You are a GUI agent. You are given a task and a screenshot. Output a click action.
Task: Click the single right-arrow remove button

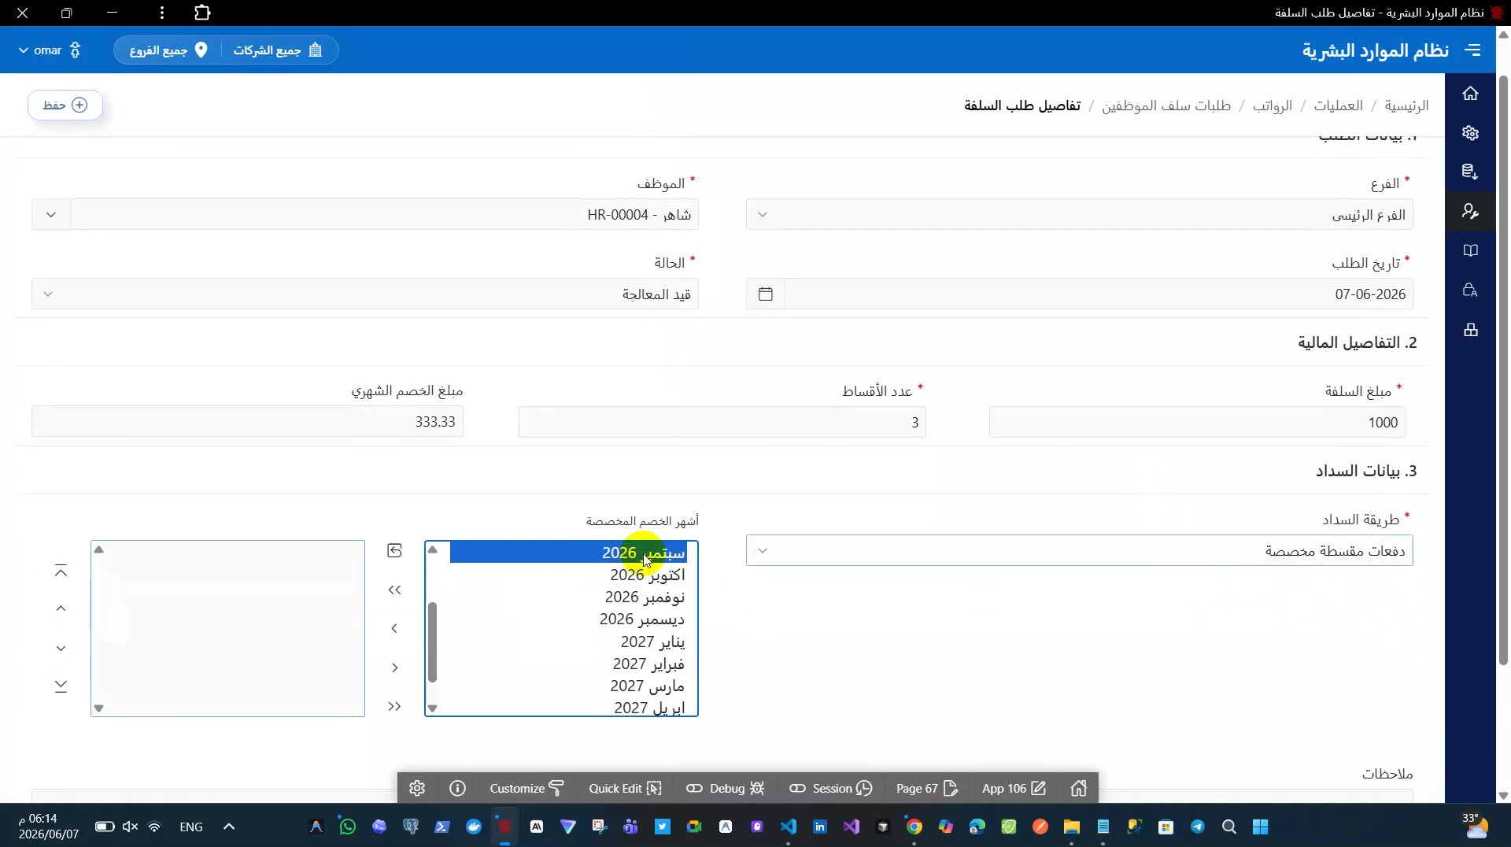coord(395,668)
